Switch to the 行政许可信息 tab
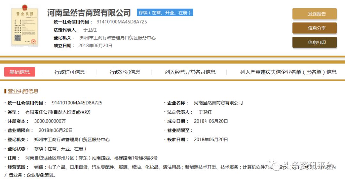The width and height of the screenshot is (345, 181). (x=70, y=72)
